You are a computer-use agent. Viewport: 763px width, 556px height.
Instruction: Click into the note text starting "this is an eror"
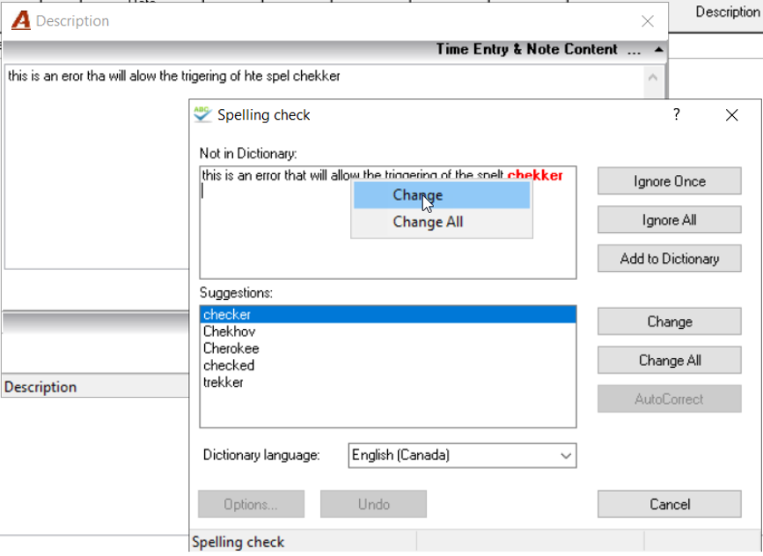pos(173,77)
